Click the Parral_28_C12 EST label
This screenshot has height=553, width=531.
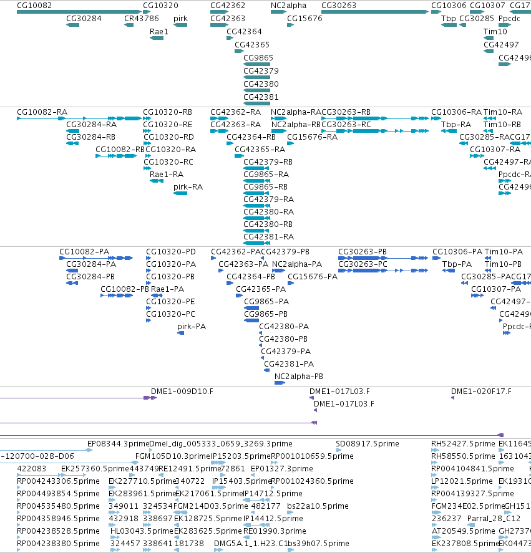point(494,519)
